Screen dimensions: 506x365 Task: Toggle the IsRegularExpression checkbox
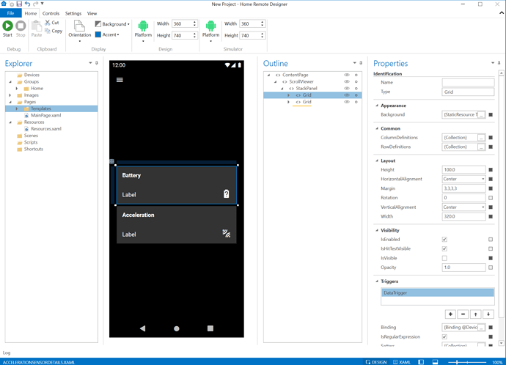pyautogui.click(x=444, y=336)
